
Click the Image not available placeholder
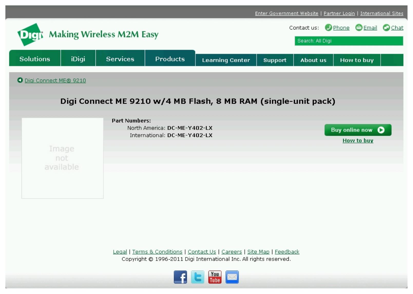pos(62,158)
